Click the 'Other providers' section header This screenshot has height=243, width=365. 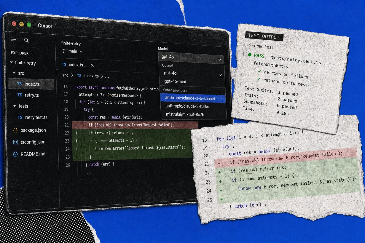[175, 90]
